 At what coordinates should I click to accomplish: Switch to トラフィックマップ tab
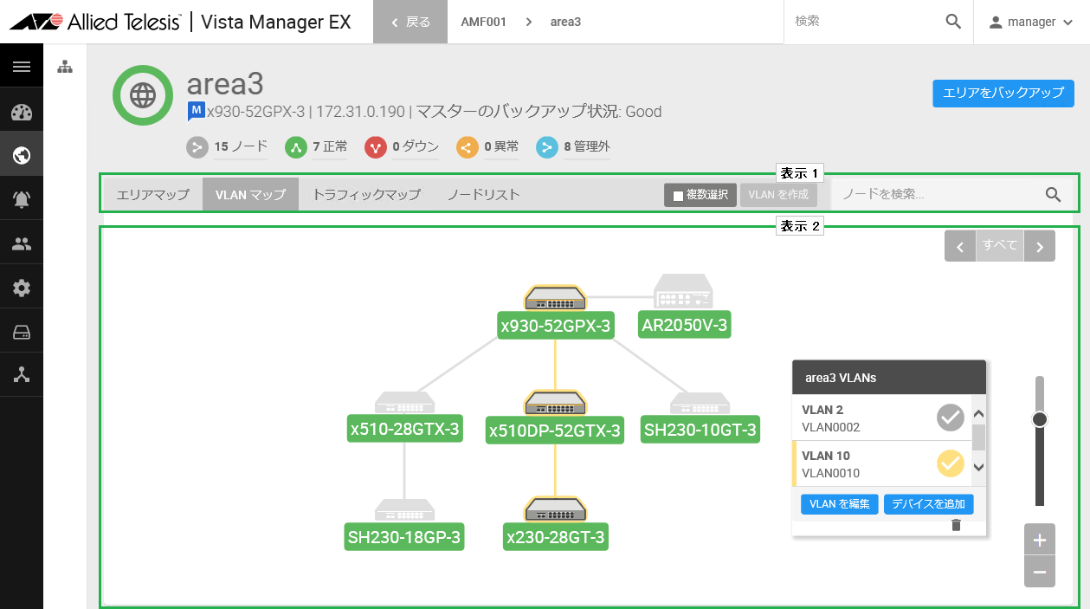(366, 195)
